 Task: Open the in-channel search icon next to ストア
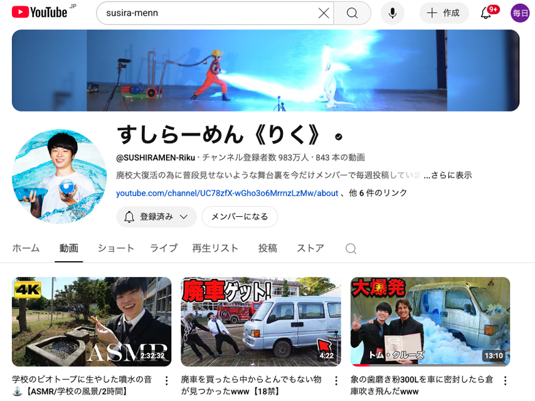tap(351, 248)
